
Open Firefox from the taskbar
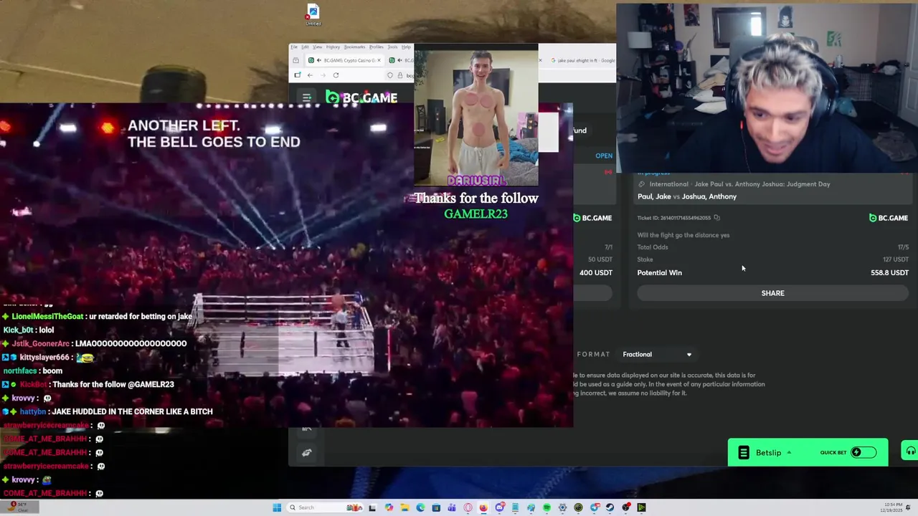483,507
